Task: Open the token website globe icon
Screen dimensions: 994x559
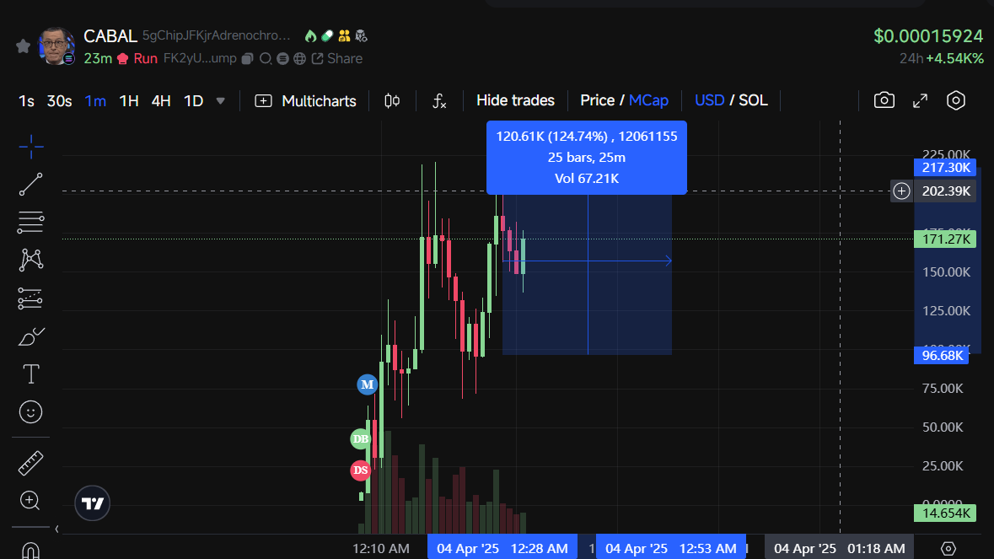Action: click(300, 58)
